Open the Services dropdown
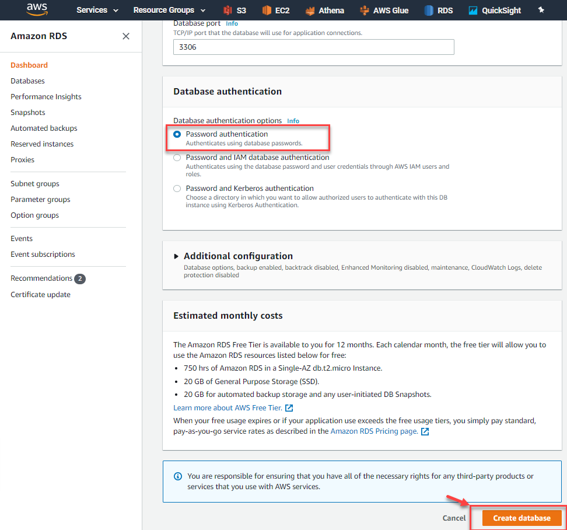This screenshot has height=530, width=567. tap(97, 10)
